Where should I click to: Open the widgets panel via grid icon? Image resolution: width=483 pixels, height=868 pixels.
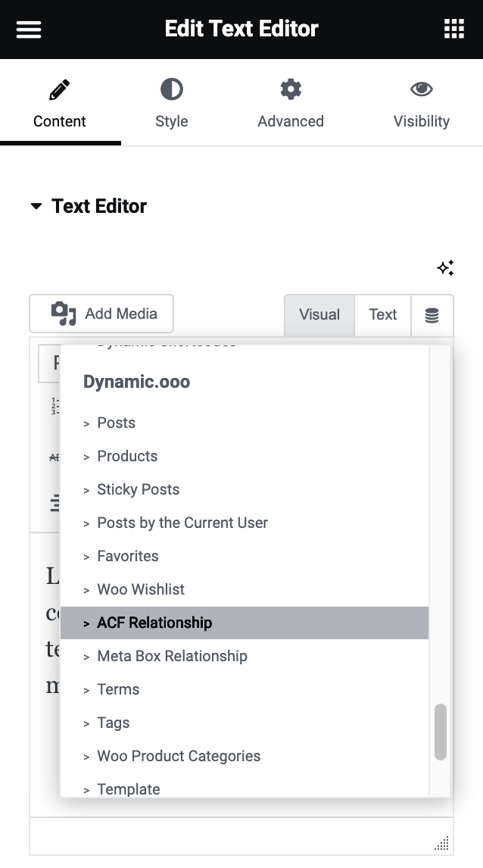click(x=453, y=29)
